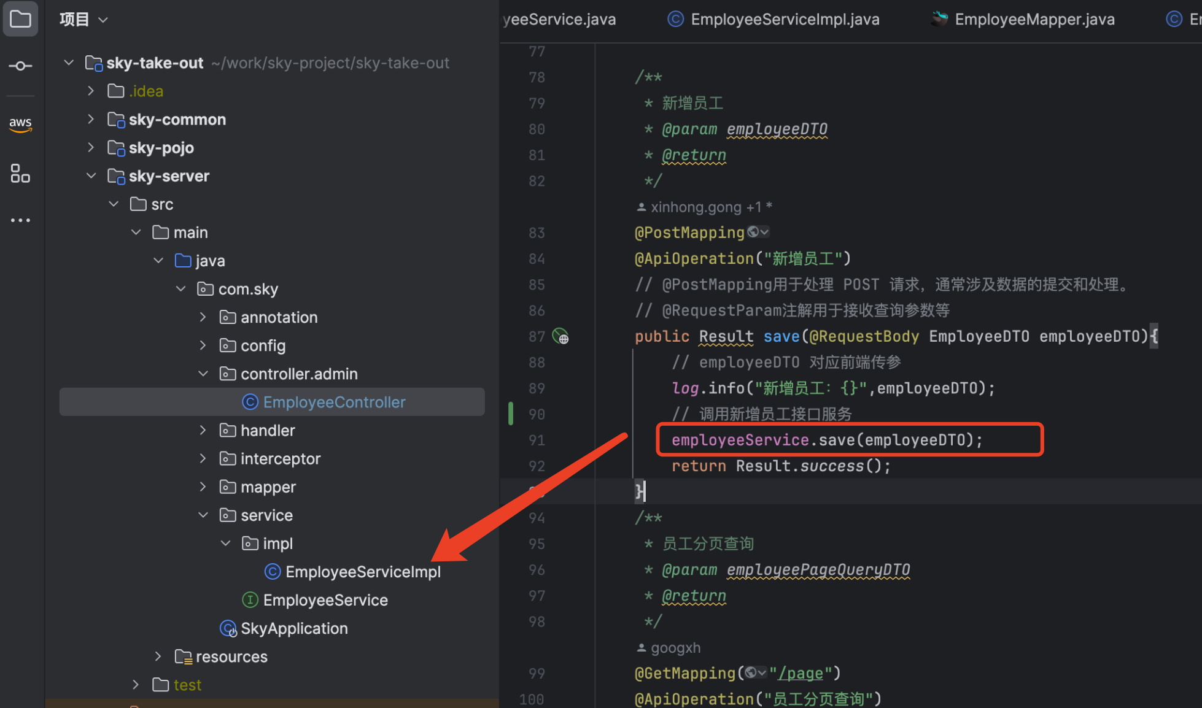Click the log.info statement on line 89
The image size is (1202, 708).
833,388
